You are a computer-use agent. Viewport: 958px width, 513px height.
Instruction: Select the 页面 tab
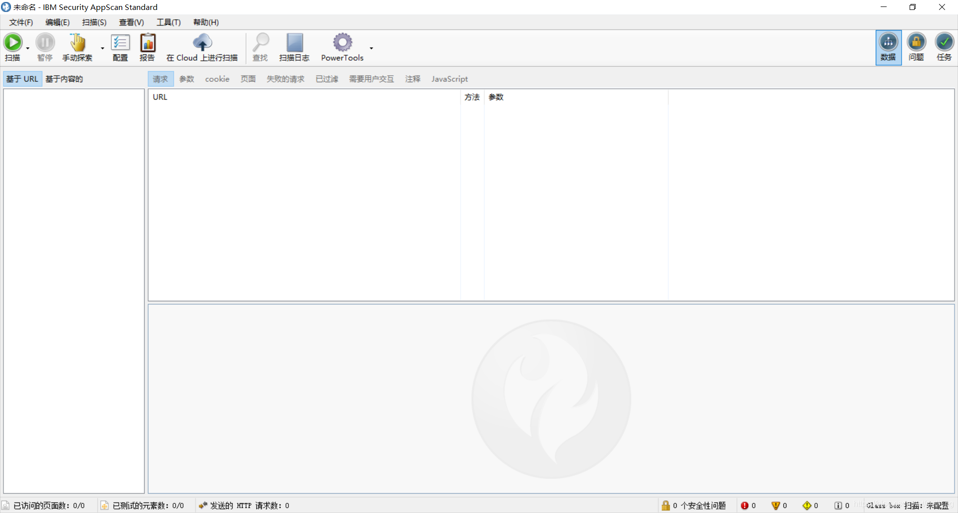pyautogui.click(x=248, y=79)
